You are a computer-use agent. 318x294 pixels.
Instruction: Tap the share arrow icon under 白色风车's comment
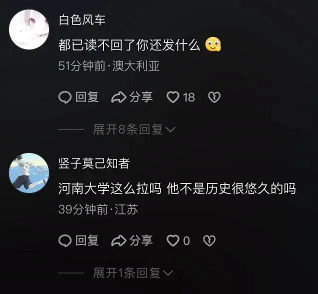pyautogui.click(x=119, y=97)
